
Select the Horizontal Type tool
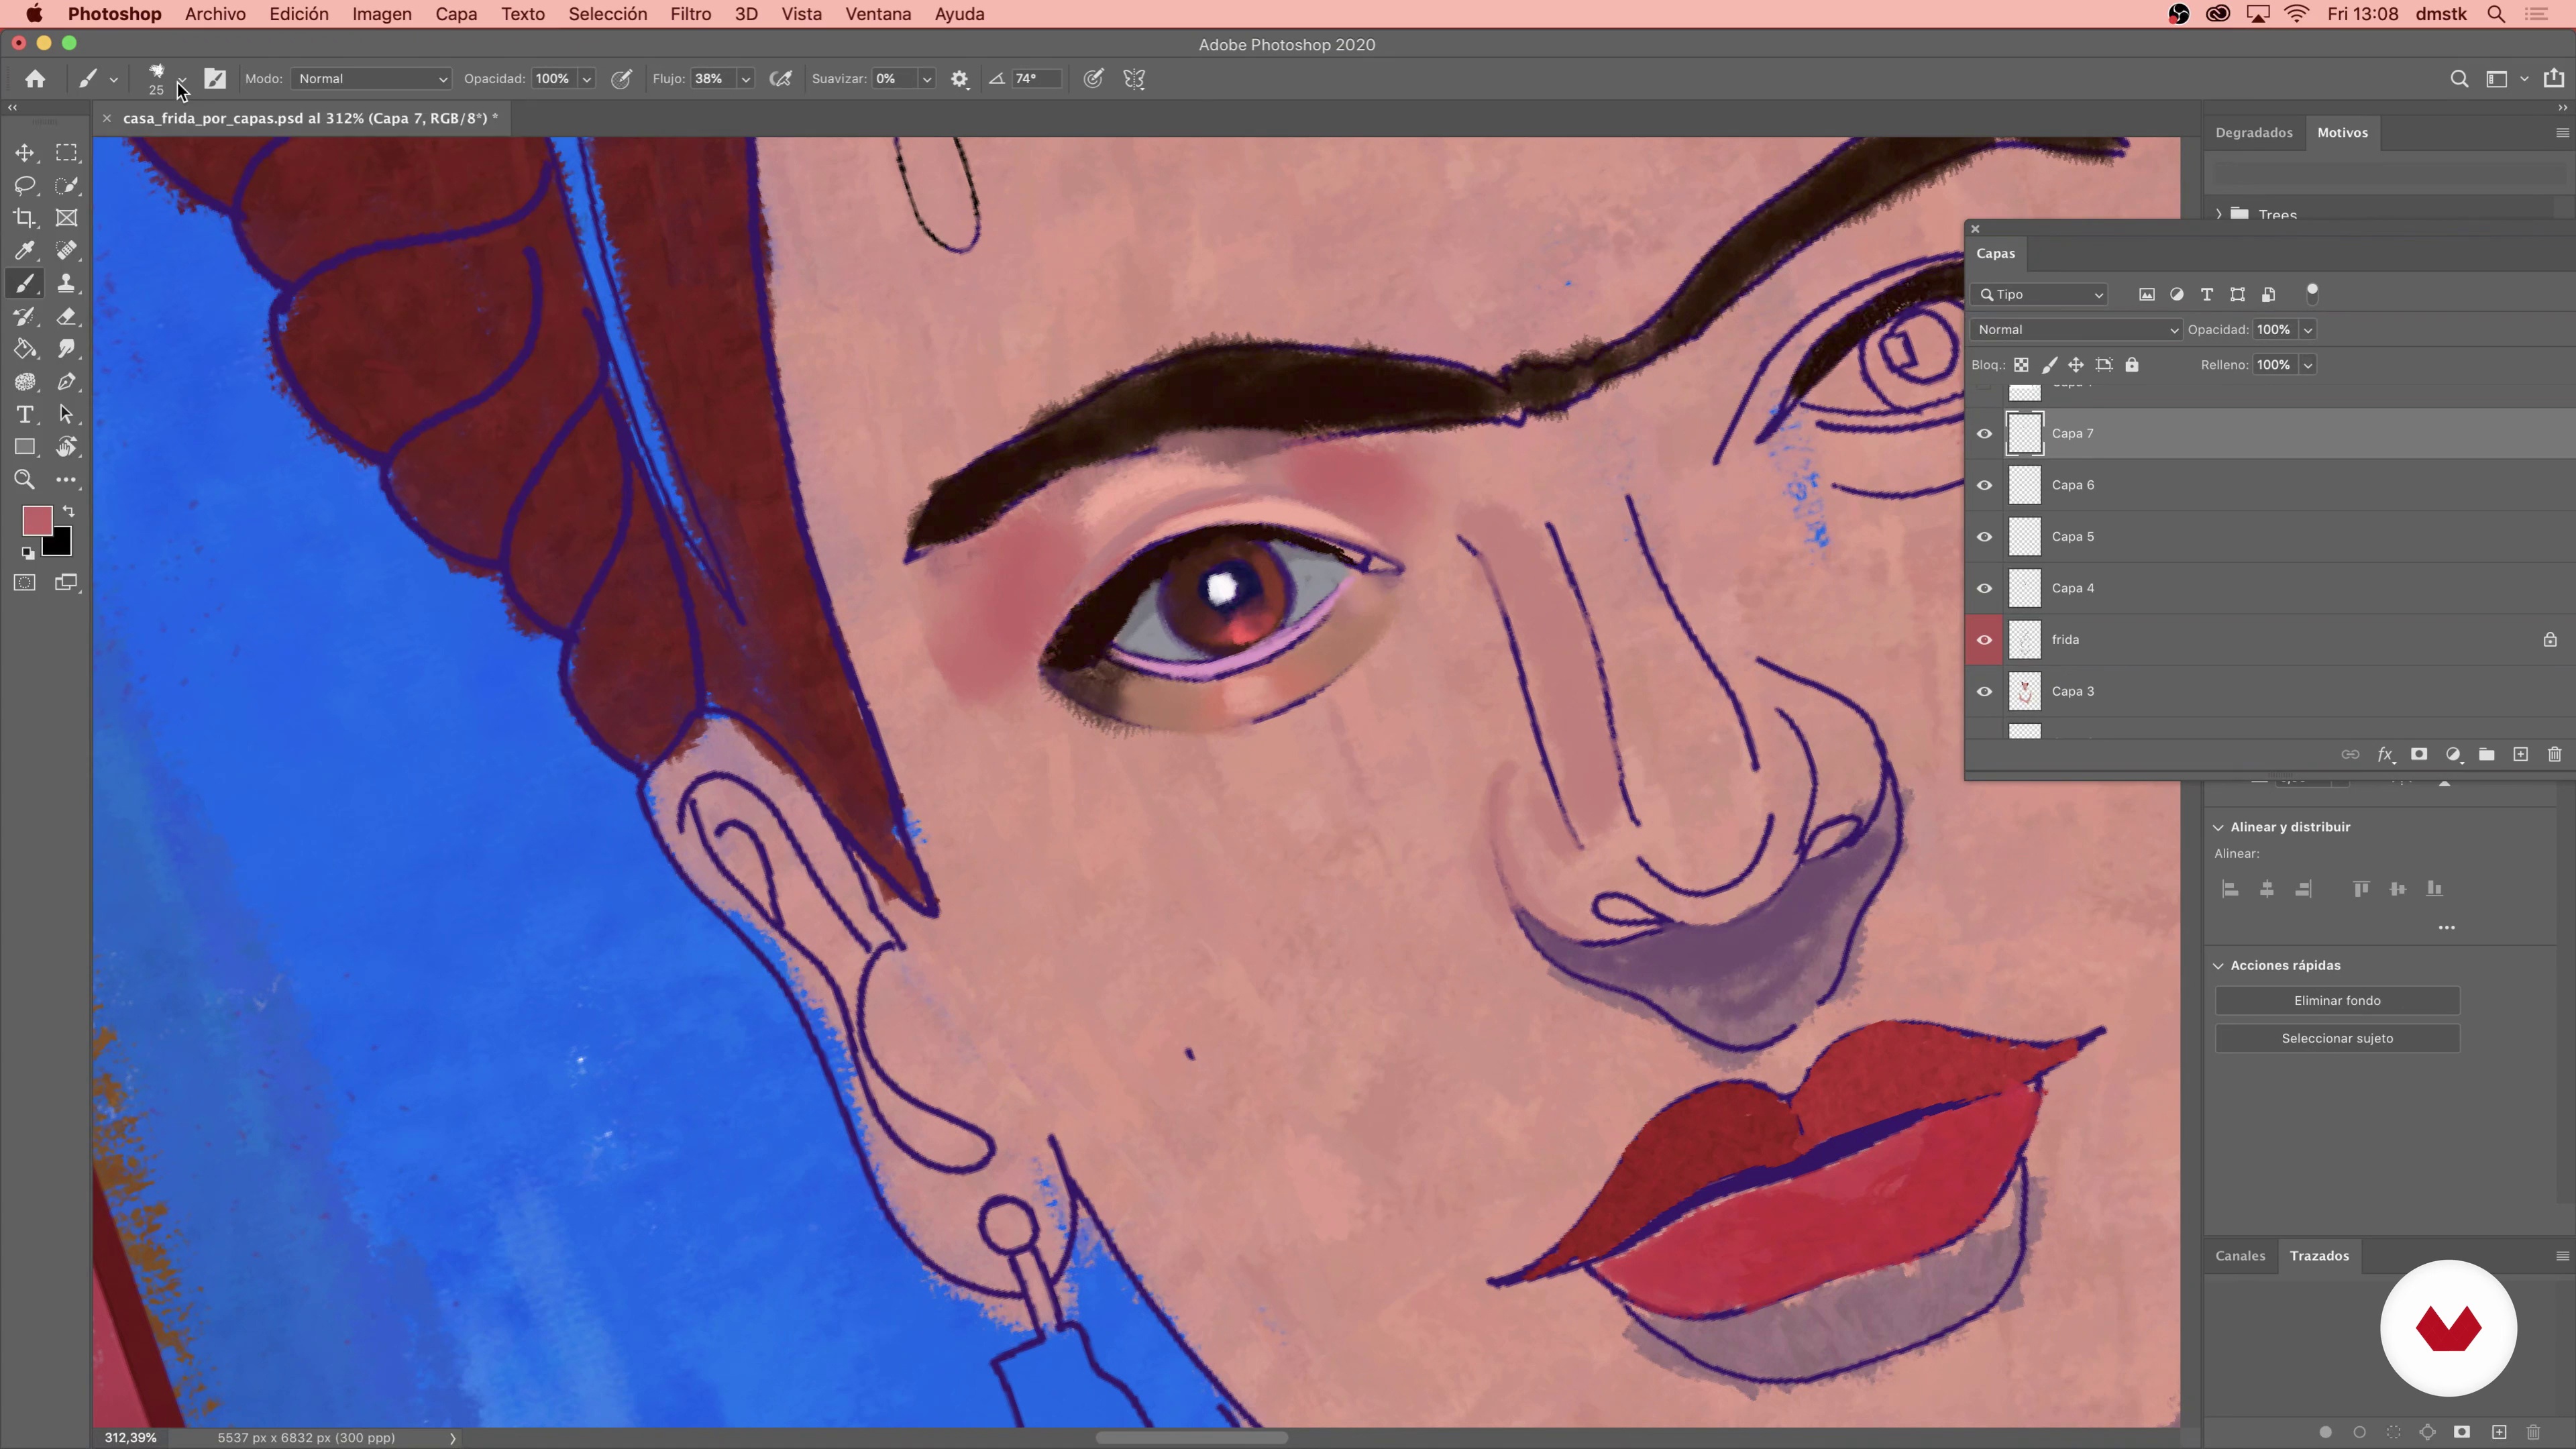(25, 415)
